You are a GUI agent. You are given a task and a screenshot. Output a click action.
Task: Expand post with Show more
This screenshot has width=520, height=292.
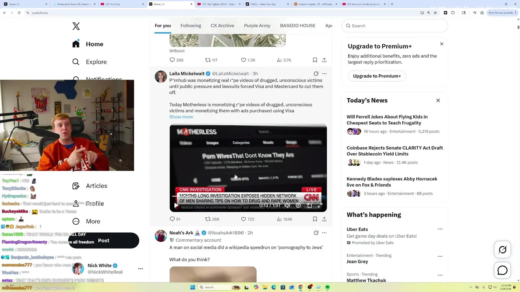(x=181, y=117)
